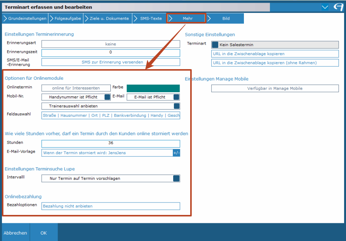Toggle Nur Termin auf Termin vorschlagen
This screenshot has width=346, height=241.
pyautogui.click(x=176, y=178)
